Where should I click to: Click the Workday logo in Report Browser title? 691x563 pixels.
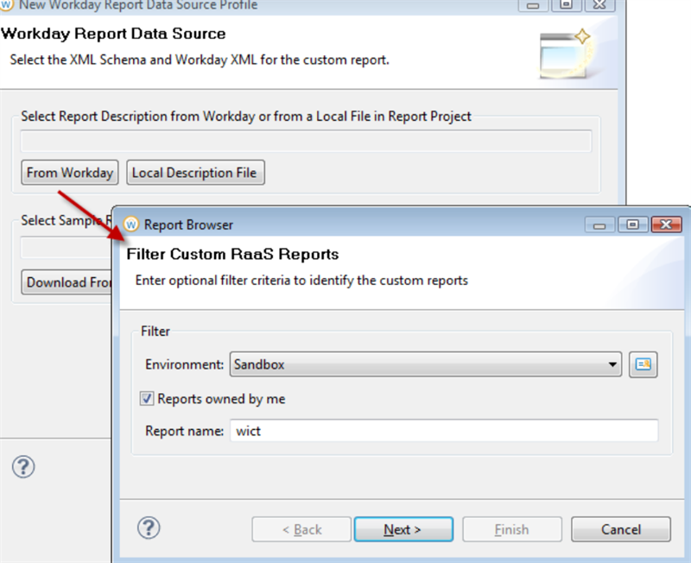131,225
